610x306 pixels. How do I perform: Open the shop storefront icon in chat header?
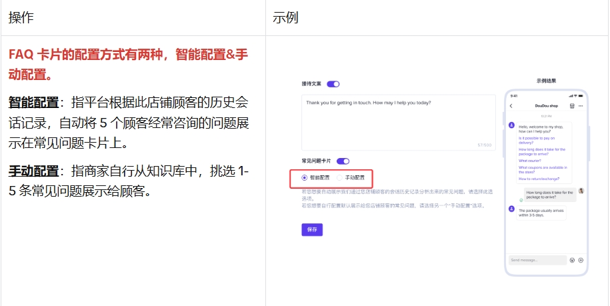coord(572,106)
